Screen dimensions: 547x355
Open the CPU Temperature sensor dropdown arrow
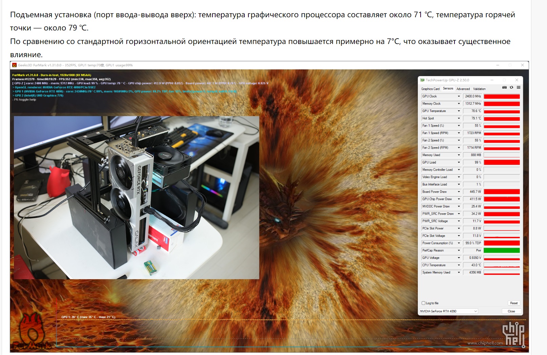click(459, 265)
